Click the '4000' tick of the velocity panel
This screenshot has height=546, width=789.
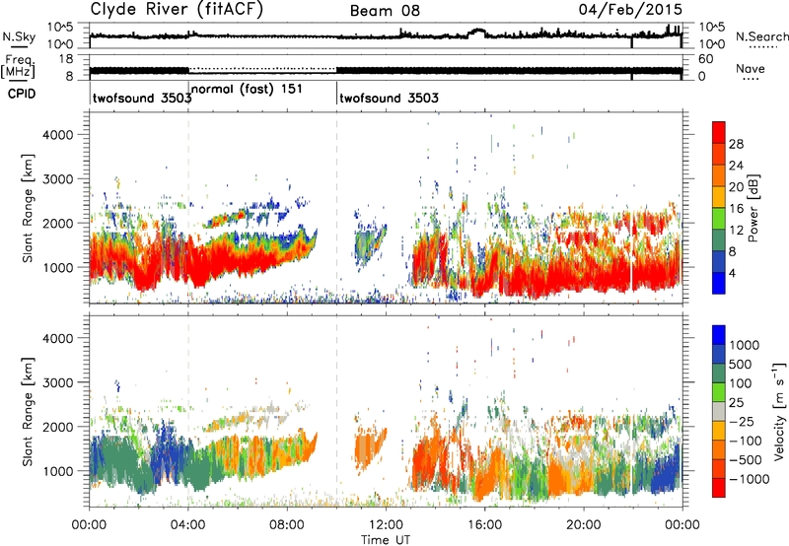point(57,338)
